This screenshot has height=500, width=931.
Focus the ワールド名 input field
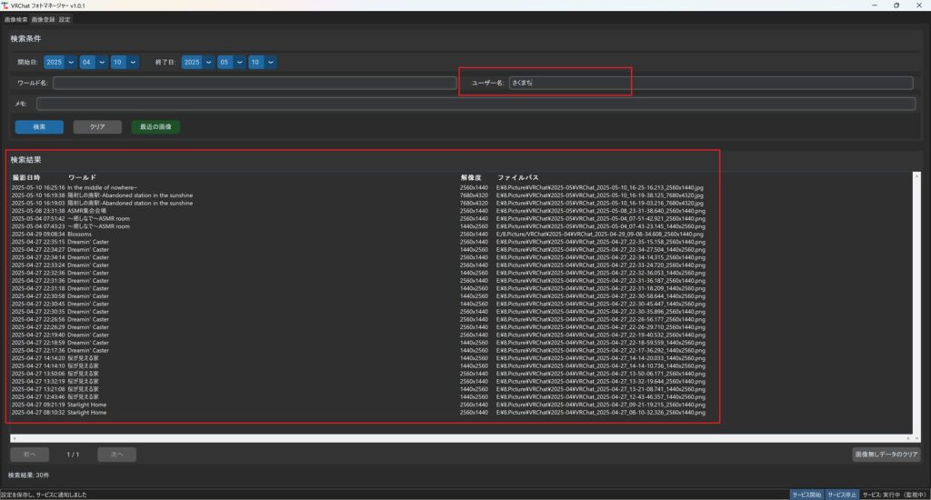(255, 83)
